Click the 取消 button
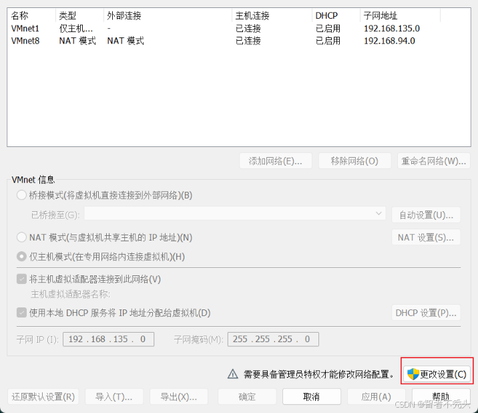The height and width of the screenshot is (413, 478). 312,396
